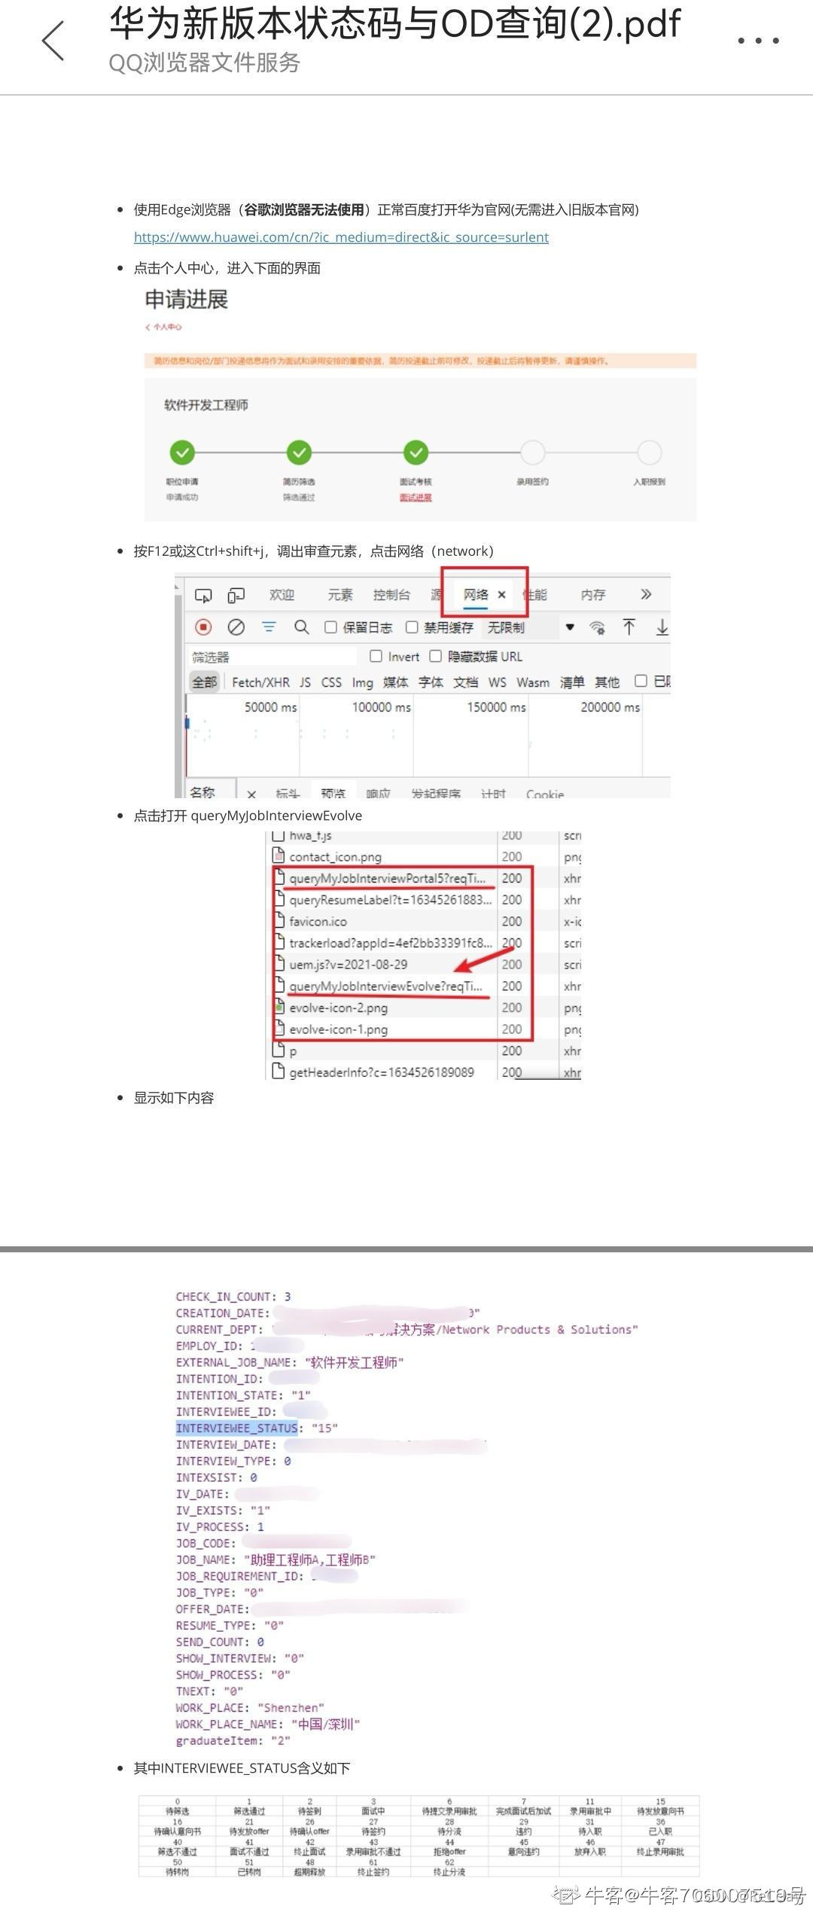Open the huawei.com link
The width and height of the screenshot is (813, 1912).
pyautogui.click(x=341, y=237)
